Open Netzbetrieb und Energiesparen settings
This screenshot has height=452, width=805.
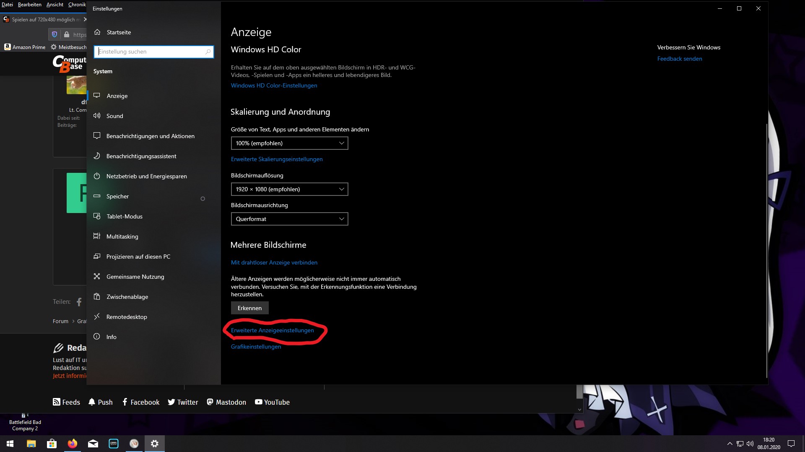tap(146, 176)
